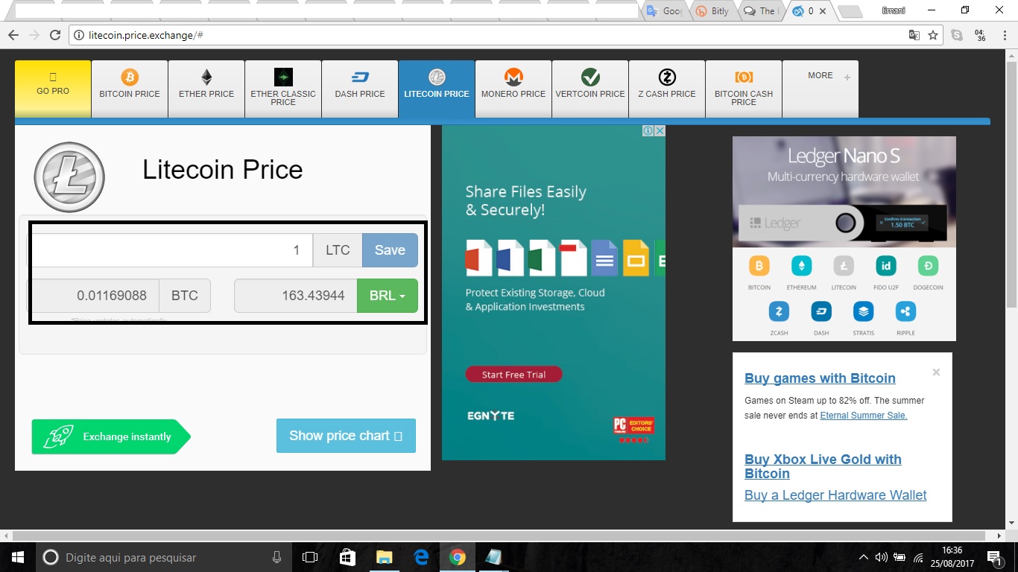
Task: Switch to Bitcoin Price tab
Action: pos(130,89)
